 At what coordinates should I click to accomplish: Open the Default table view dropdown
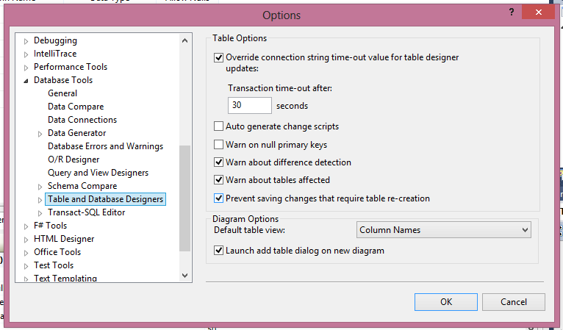pos(444,230)
